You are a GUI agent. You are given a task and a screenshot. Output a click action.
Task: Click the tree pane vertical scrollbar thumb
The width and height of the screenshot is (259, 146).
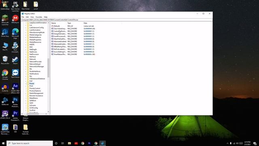[49, 68]
